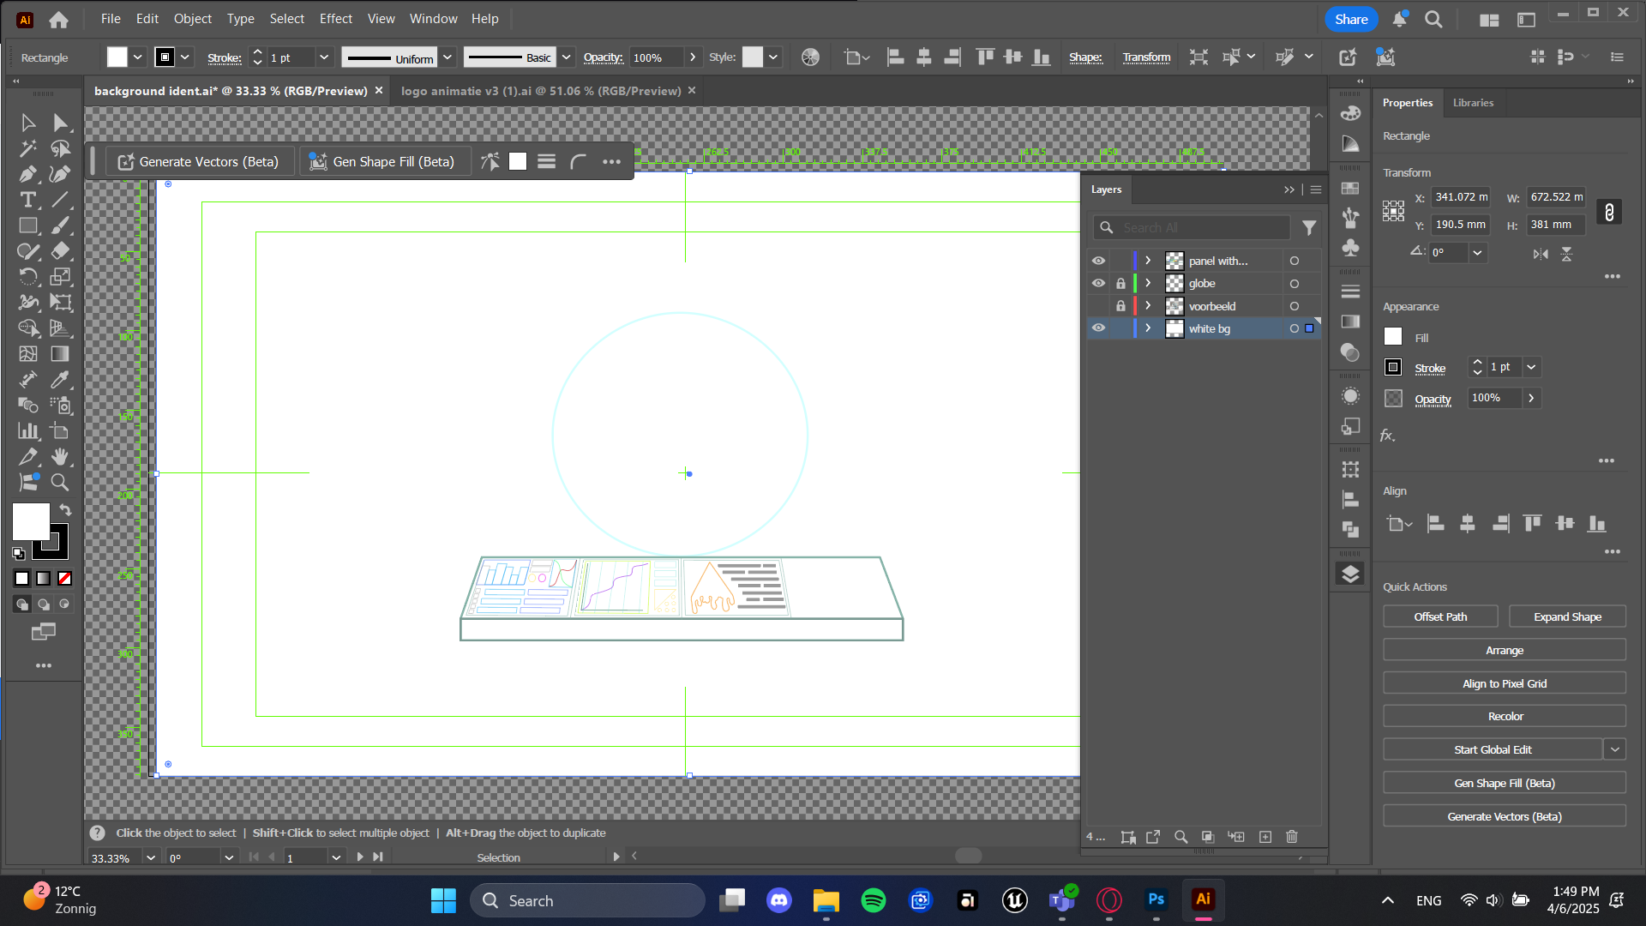This screenshot has width=1646, height=926.
Task: Expand the white bg layer
Action: 1148,328
